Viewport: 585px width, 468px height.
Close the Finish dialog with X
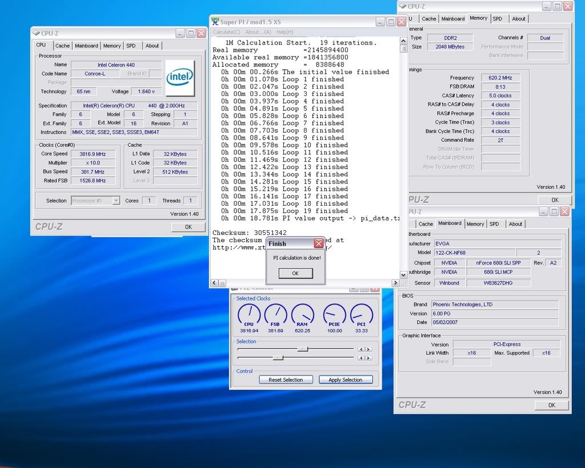[x=319, y=243]
